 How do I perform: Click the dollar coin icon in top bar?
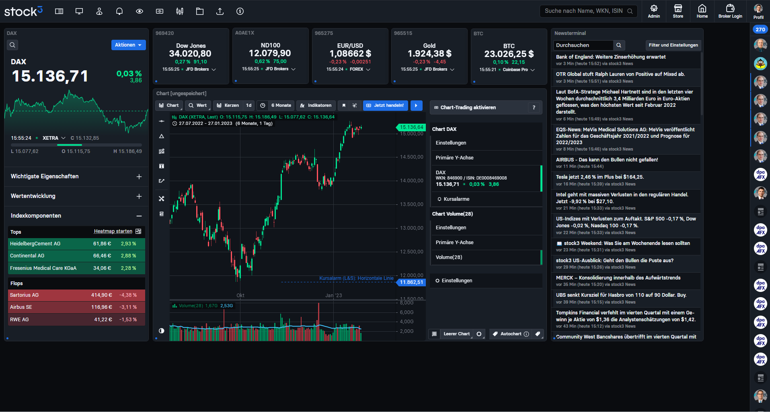point(240,11)
